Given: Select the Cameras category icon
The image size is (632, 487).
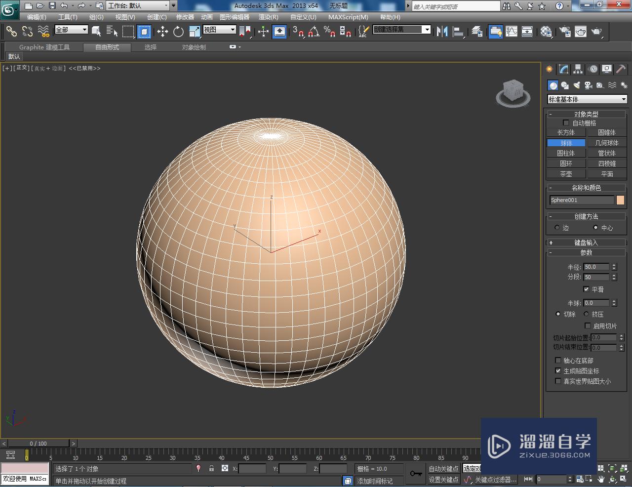Looking at the screenshot, I should tap(589, 85).
